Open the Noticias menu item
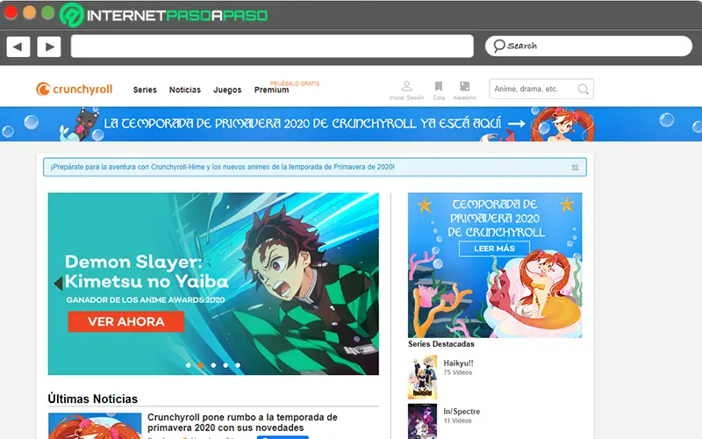 (185, 90)
